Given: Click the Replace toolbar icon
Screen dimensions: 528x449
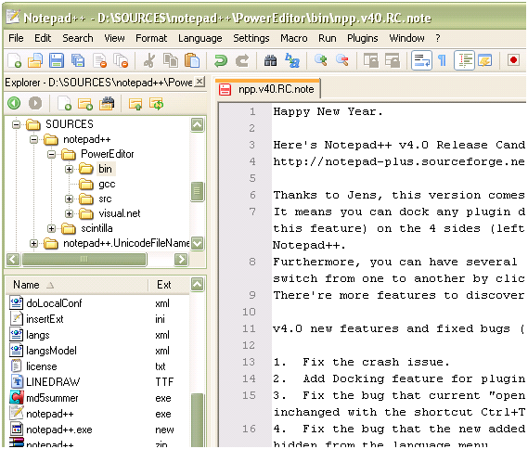Looking at the screenshot, I should click(x=292, y=61).
